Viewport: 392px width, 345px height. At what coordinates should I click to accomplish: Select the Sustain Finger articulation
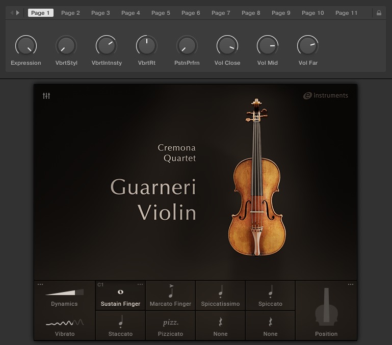(120, 296)
